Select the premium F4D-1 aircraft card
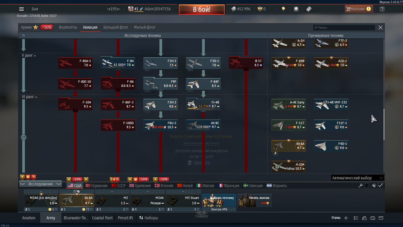The height and width of the screenshot is (227, 403). point(331,146)
